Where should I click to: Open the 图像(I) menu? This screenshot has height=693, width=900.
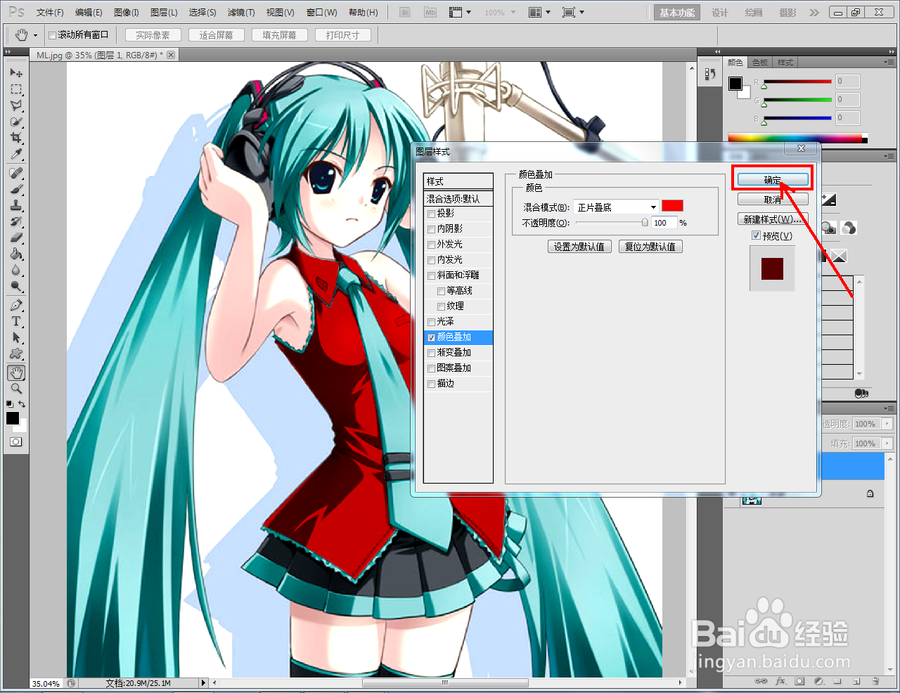pyautogui.click(x=127, y=13)
